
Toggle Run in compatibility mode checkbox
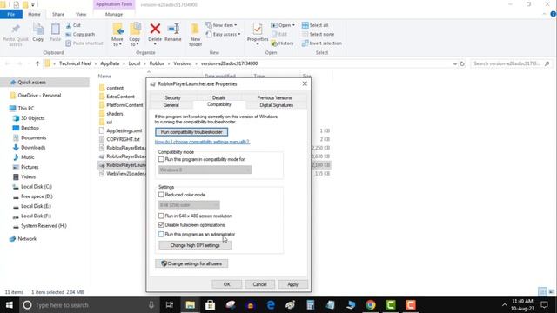[161, 159]
